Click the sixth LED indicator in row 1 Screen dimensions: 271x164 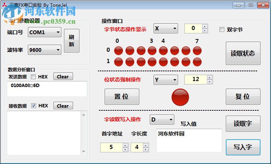coord(175,62)
